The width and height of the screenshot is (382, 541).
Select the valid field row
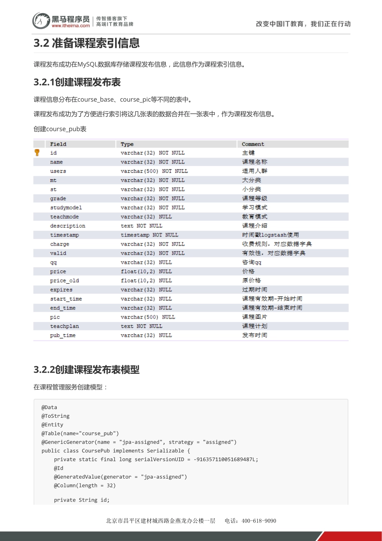(x=161, y=253)
